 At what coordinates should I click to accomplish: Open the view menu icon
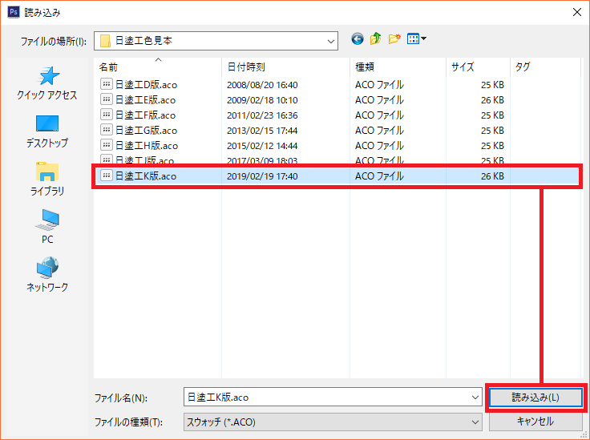417,38
